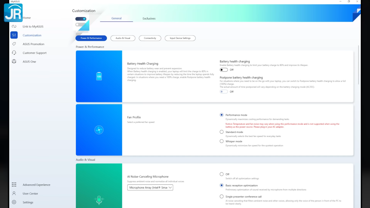The width and height of the screenshot is (370, 208).
Task: Open the User Center page
Action: [x=30, y=193]
